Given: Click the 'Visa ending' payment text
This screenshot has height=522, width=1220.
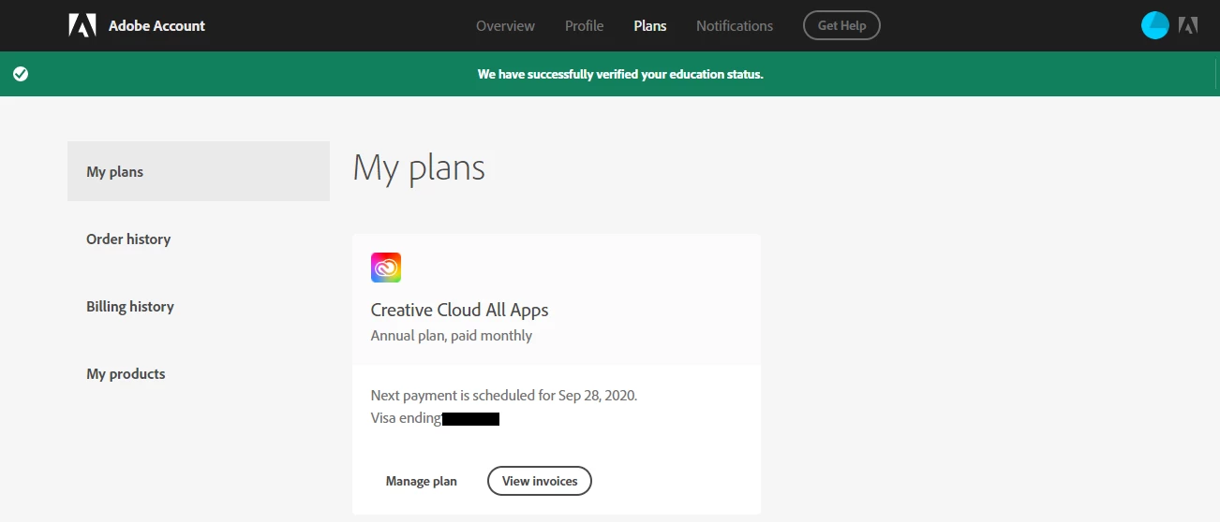Looking at the screenshot, I should point(406,417).
